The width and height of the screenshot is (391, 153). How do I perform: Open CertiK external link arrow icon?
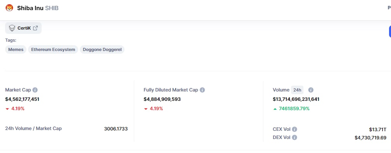35,28
